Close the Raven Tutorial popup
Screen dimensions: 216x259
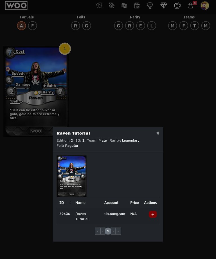pyautogui.click(x=158, y=133)
